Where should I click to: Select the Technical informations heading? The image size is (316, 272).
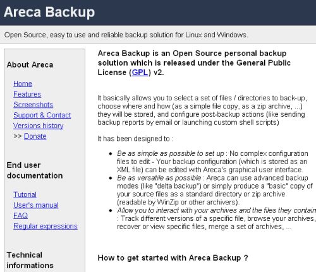pyautogui.click(x=30, y=260)
